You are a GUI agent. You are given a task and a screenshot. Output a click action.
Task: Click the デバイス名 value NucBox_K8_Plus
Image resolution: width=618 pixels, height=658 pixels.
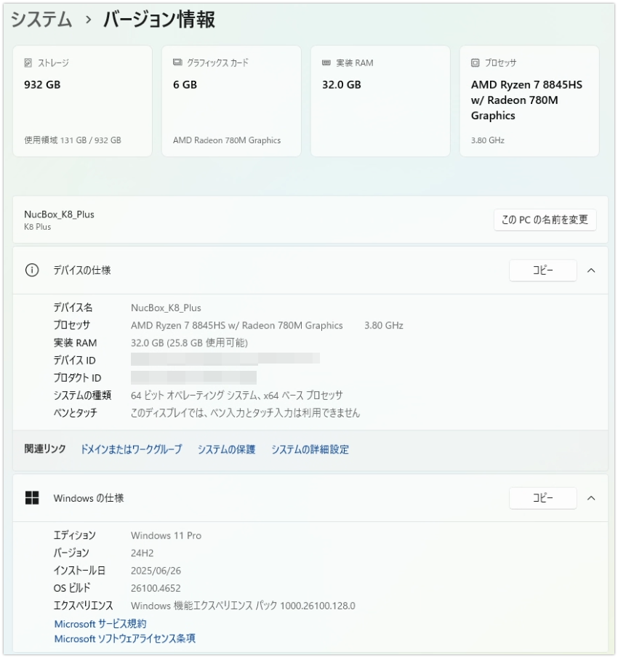(166, 308)
